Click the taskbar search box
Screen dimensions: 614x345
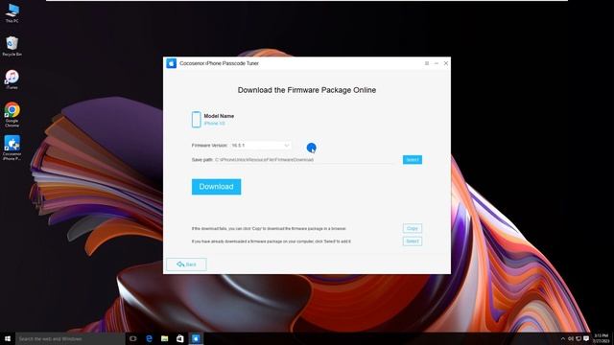[x=70, y=338]
